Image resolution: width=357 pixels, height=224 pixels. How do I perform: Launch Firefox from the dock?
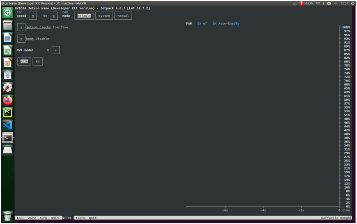7,100
